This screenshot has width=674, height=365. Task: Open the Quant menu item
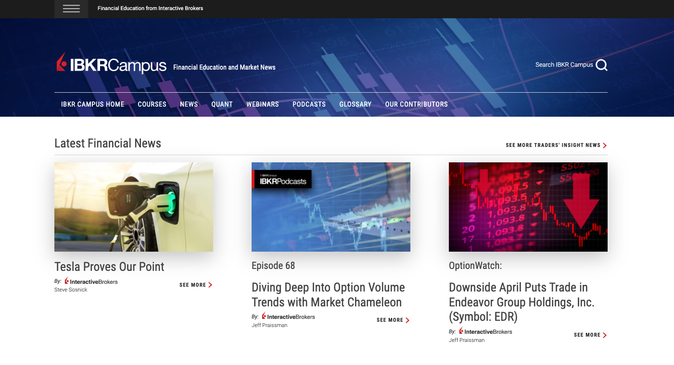pyautogui.click(x=222, y=104)
